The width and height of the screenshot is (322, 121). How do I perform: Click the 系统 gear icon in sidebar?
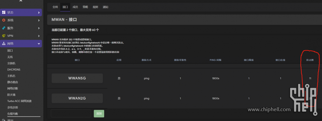4,20
